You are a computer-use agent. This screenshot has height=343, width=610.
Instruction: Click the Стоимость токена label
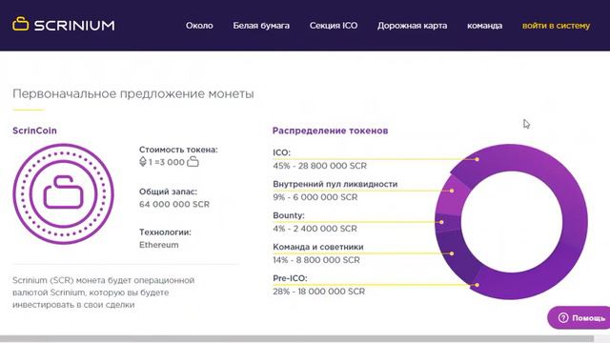tap(178, 150)
